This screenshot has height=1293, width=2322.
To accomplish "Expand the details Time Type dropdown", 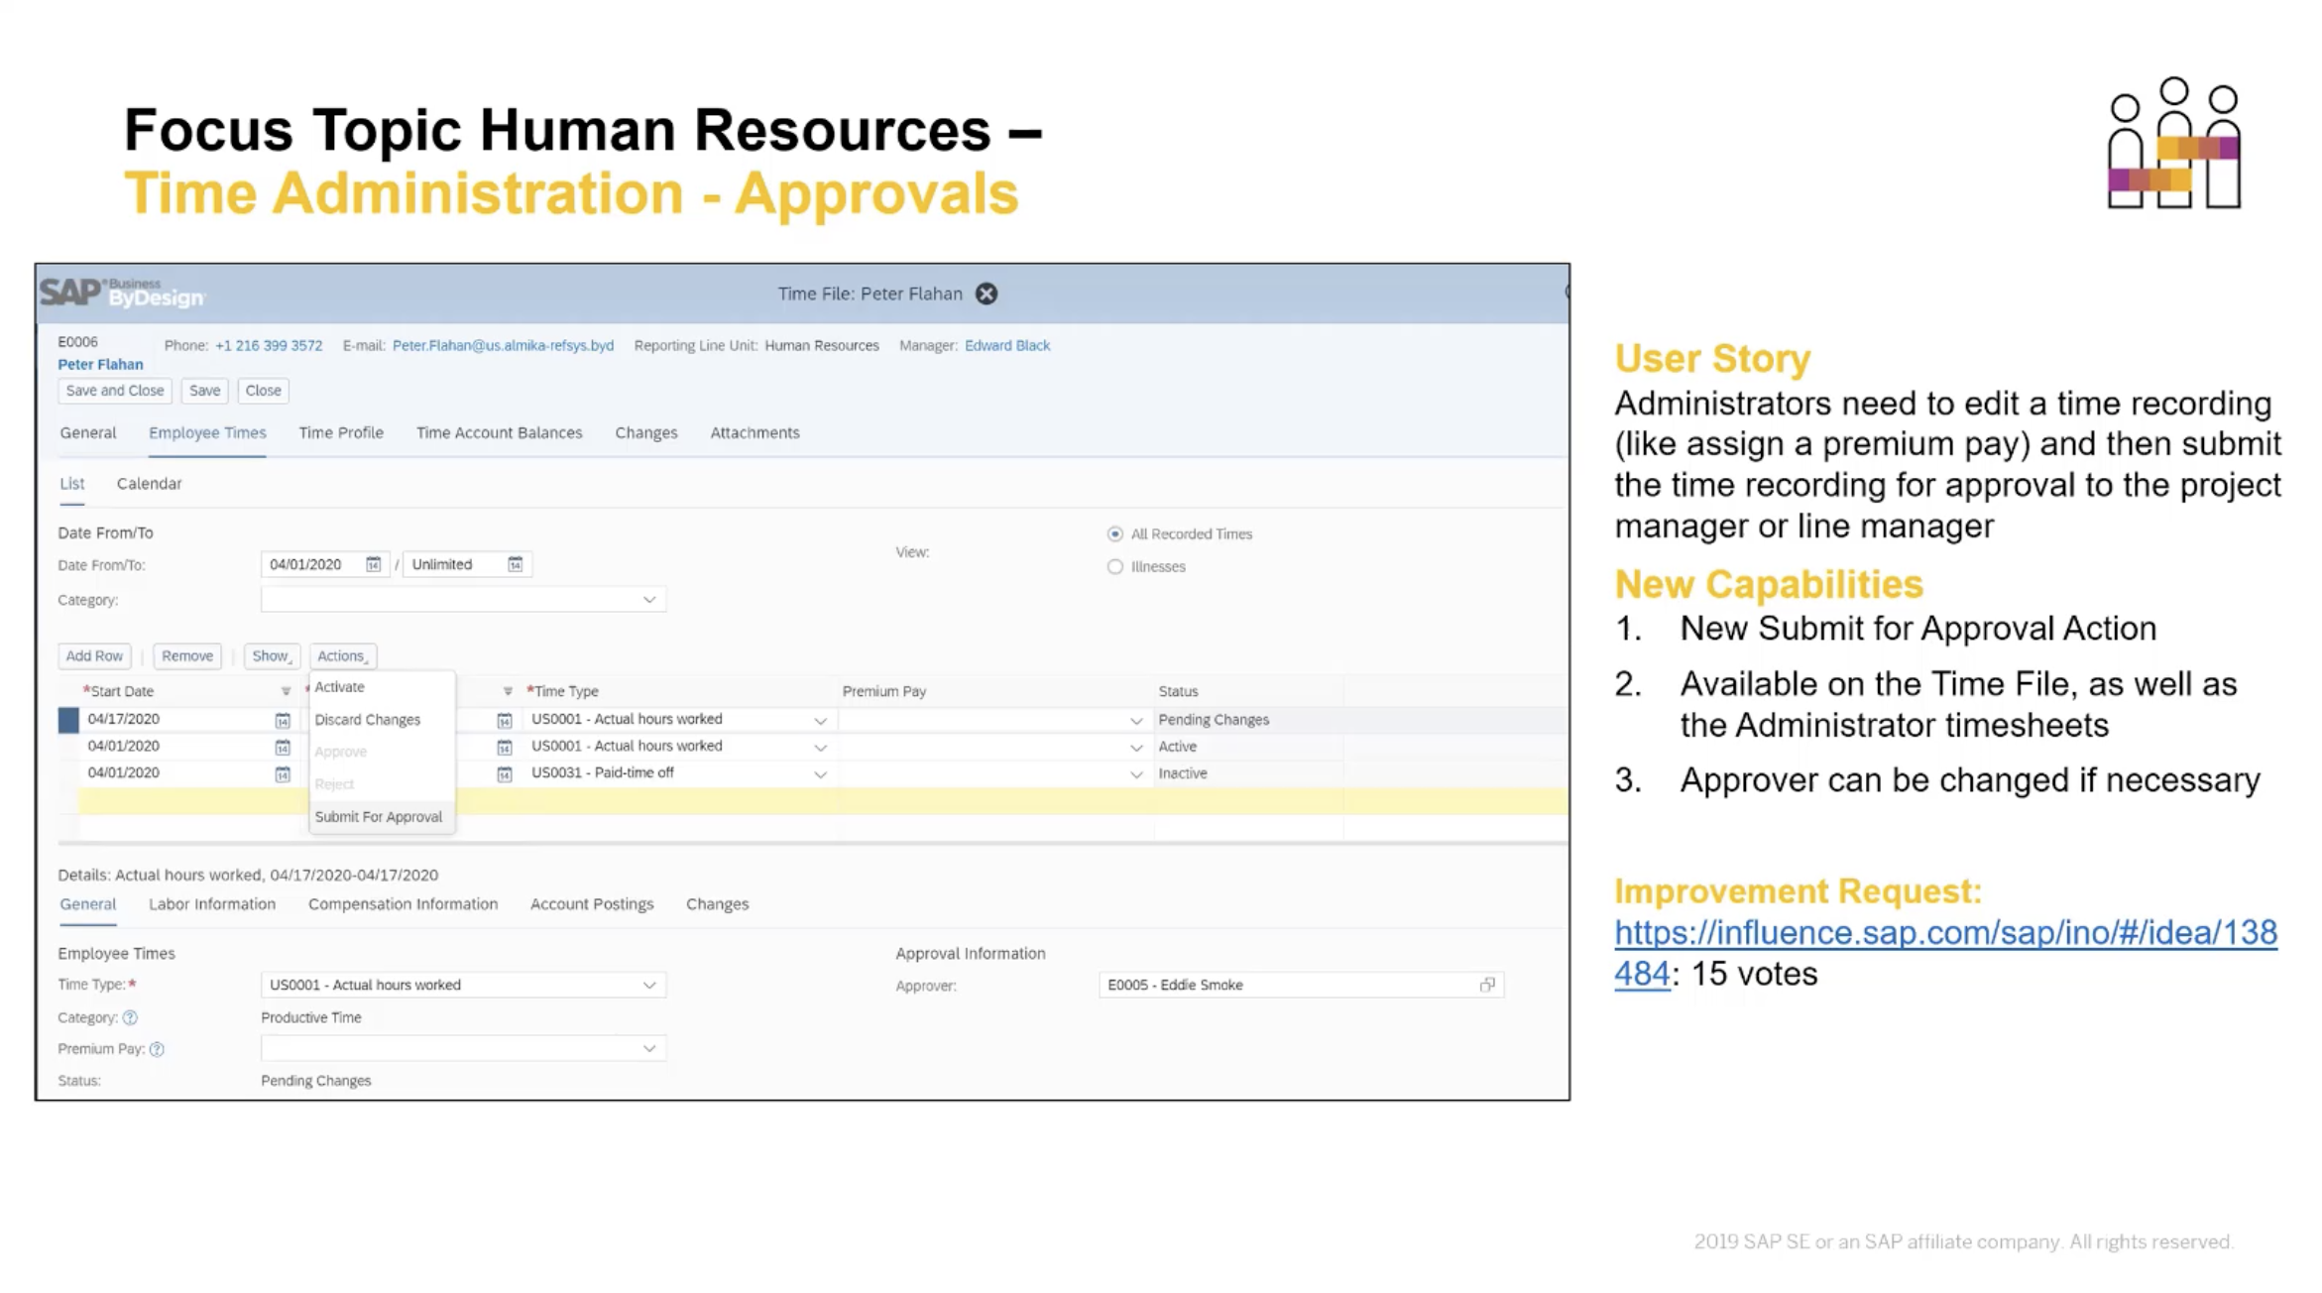I will (x=649, y=985).
